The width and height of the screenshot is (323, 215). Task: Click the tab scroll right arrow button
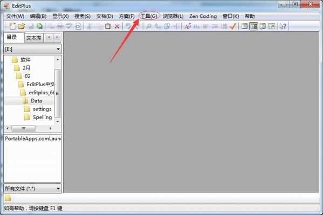click(57, 37)
